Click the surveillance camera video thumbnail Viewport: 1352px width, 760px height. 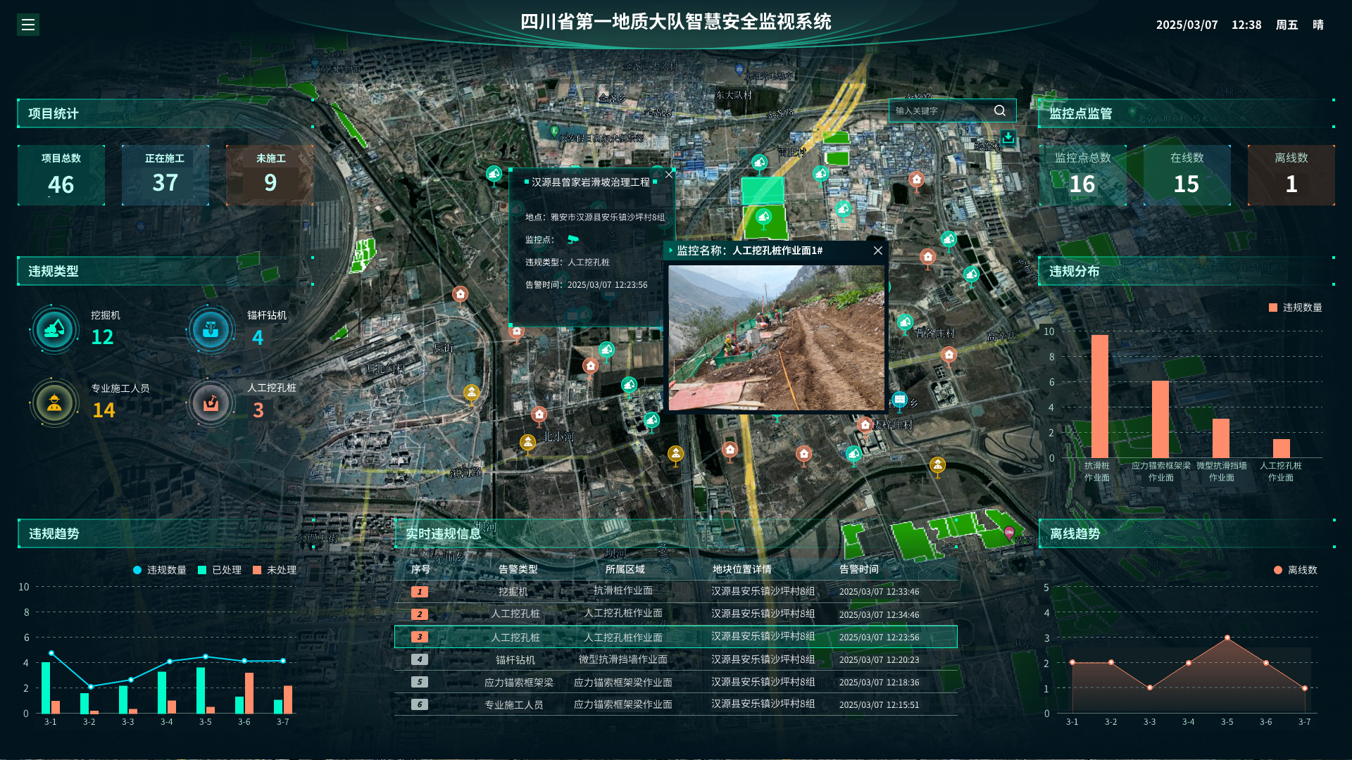click(x=776, y=338)
